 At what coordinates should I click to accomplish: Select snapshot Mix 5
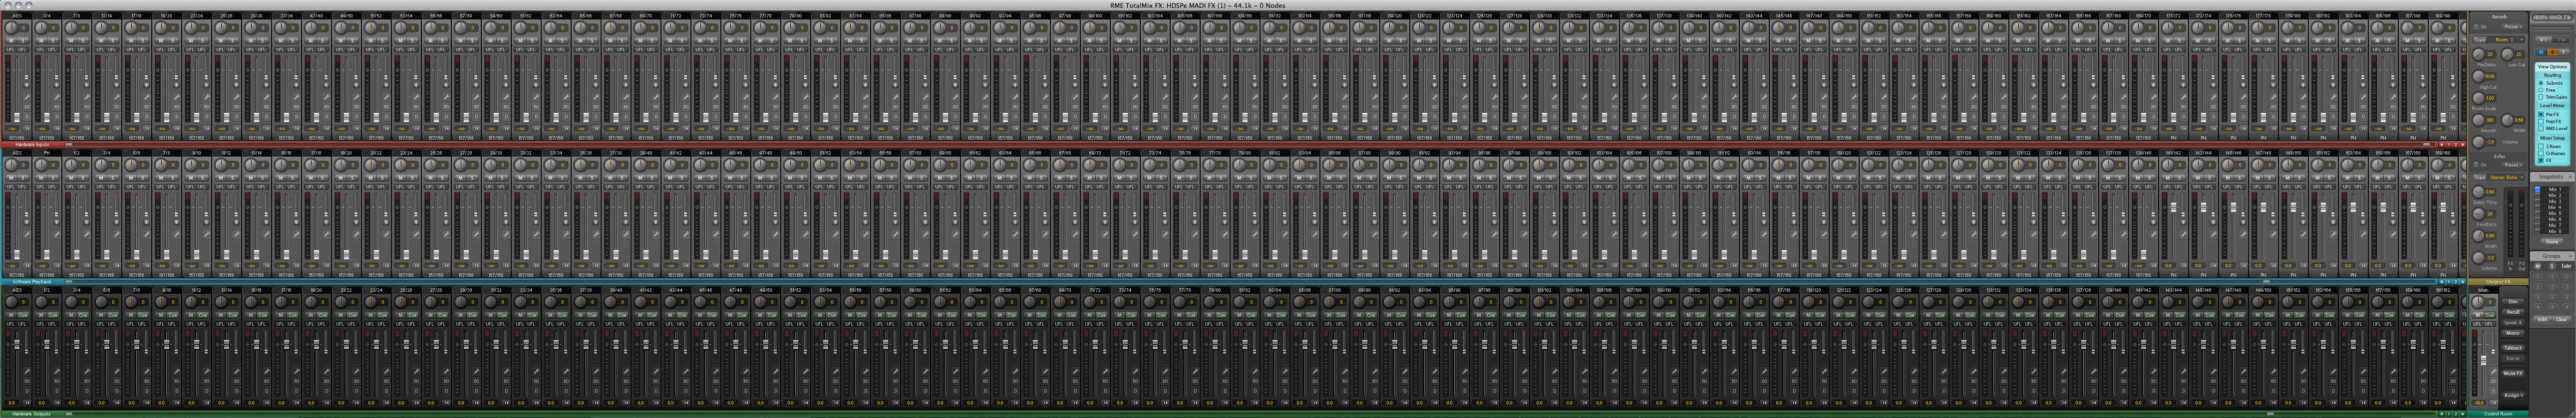pos(2553,213)
